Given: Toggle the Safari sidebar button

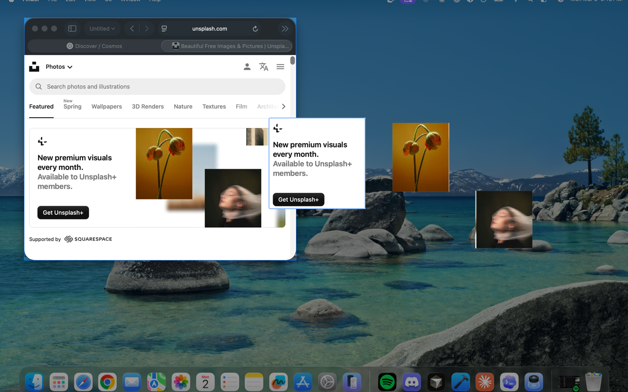Looking at the screenshot, I should 72,29.
